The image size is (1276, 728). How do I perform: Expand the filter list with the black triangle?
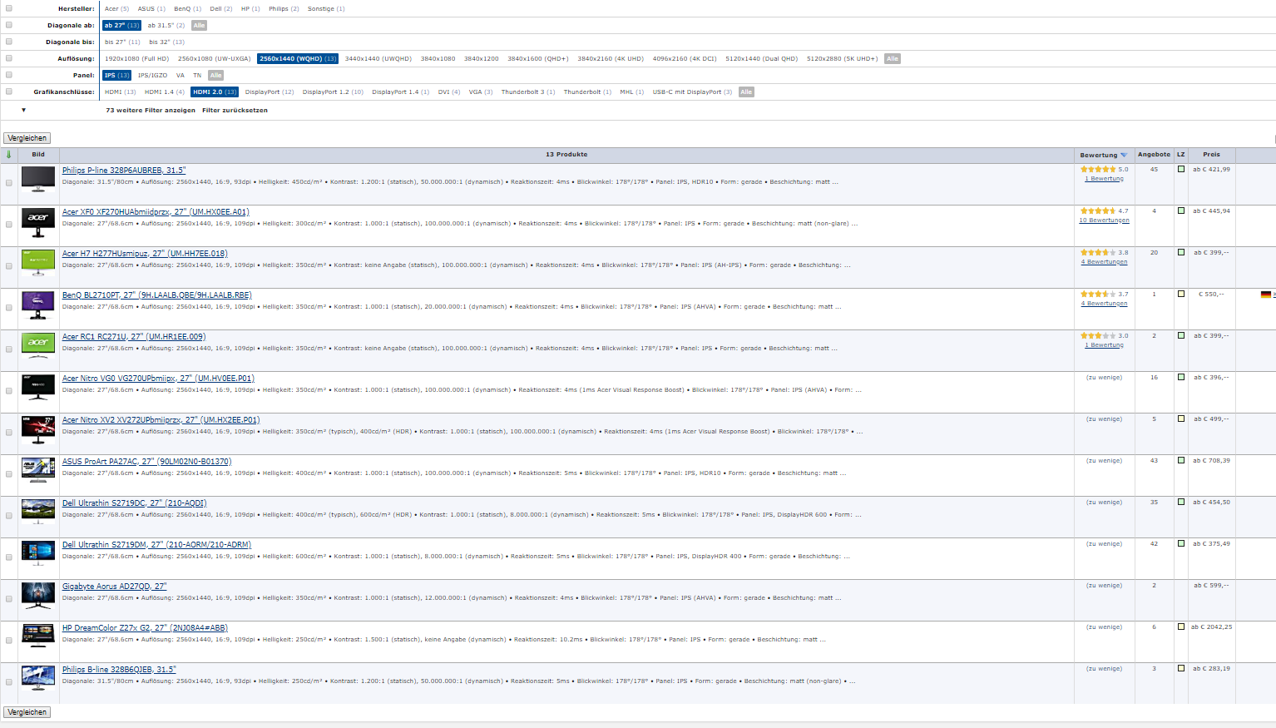[x=23, y=110]
